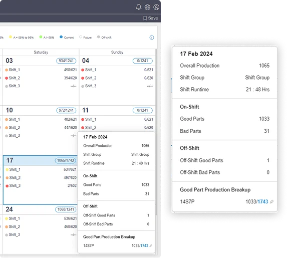Select Shift_1 row showing 0/621 on day 11

pyautogui.click(x=117, y=119)
